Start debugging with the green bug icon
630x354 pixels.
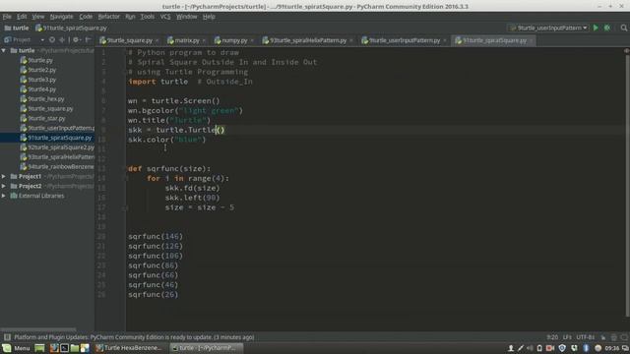[x=607, y=28]
